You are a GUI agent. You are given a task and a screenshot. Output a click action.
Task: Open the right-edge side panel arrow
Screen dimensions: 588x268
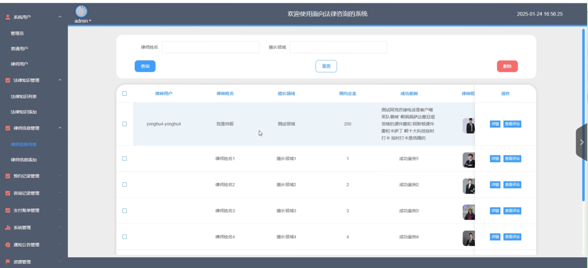[x=581, y=142]
